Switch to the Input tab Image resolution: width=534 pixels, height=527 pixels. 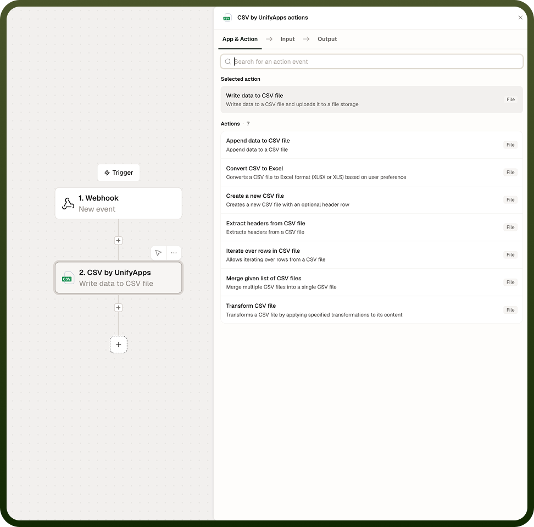[287, 39]
